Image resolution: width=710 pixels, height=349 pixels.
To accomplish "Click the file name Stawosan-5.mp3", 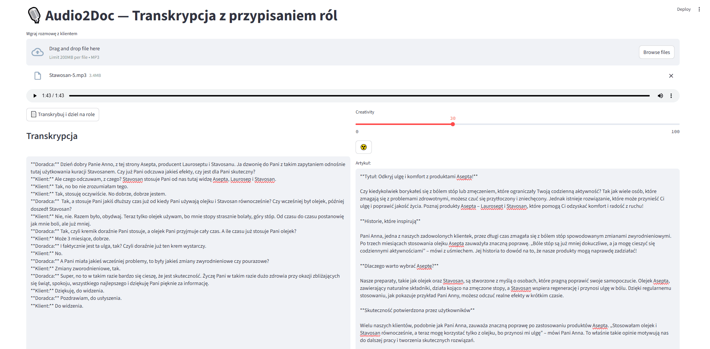I will click(x=68, y=75).
